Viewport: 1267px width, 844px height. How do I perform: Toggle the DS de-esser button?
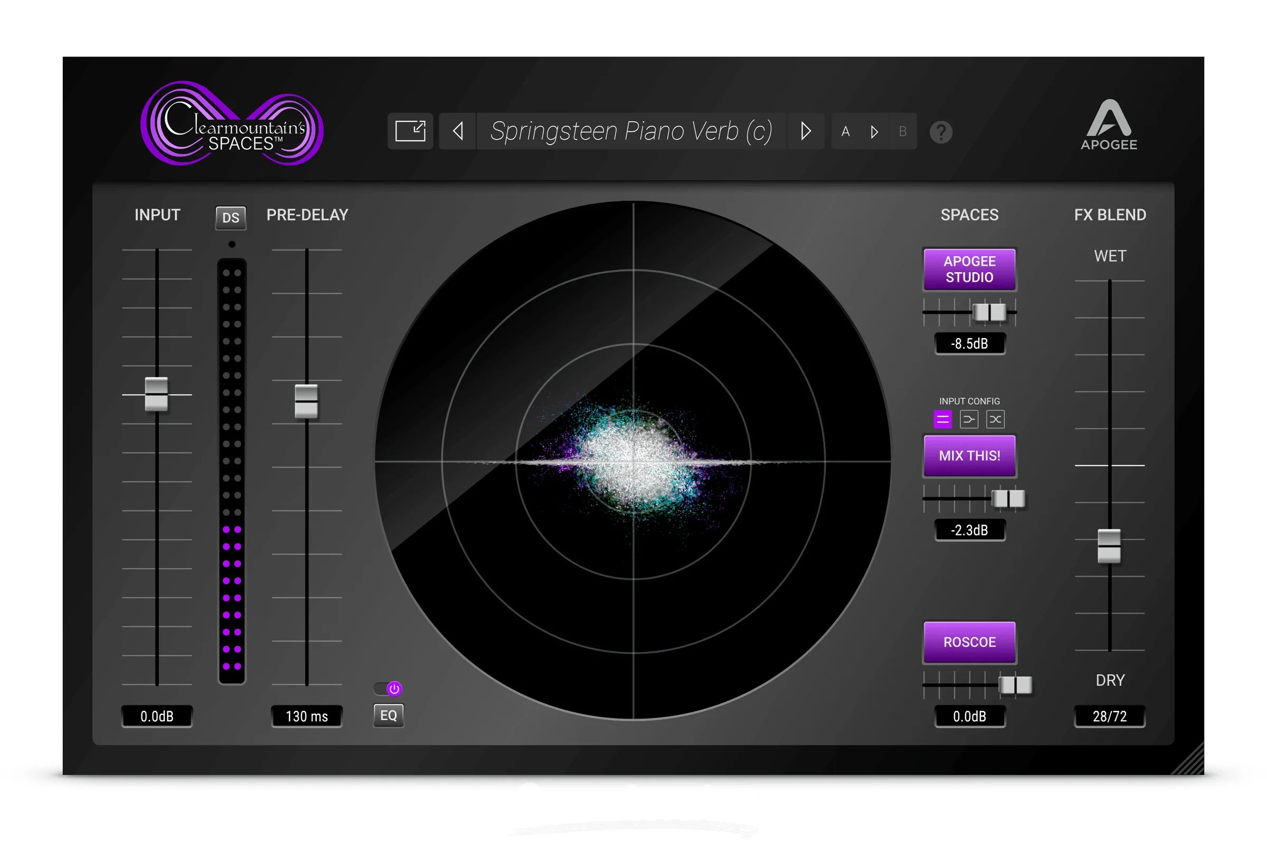click(x=231, y=218)
